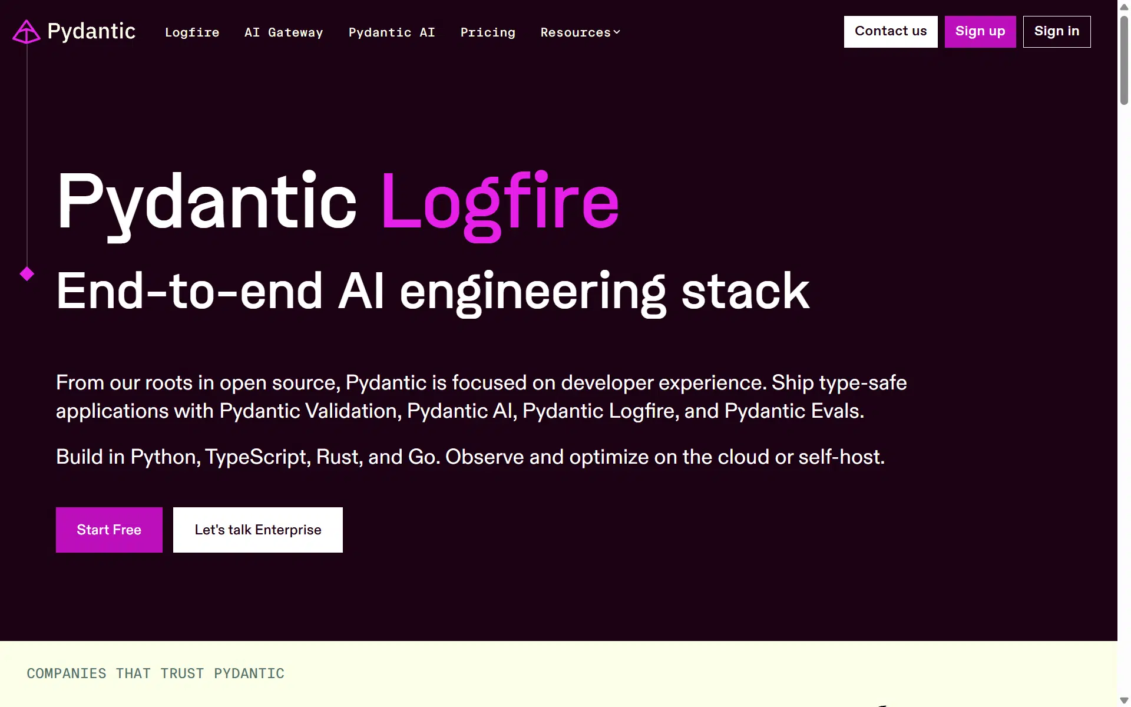Visit the Pricing page
The height and width of the screenshot is (707, 1131).
488,32
